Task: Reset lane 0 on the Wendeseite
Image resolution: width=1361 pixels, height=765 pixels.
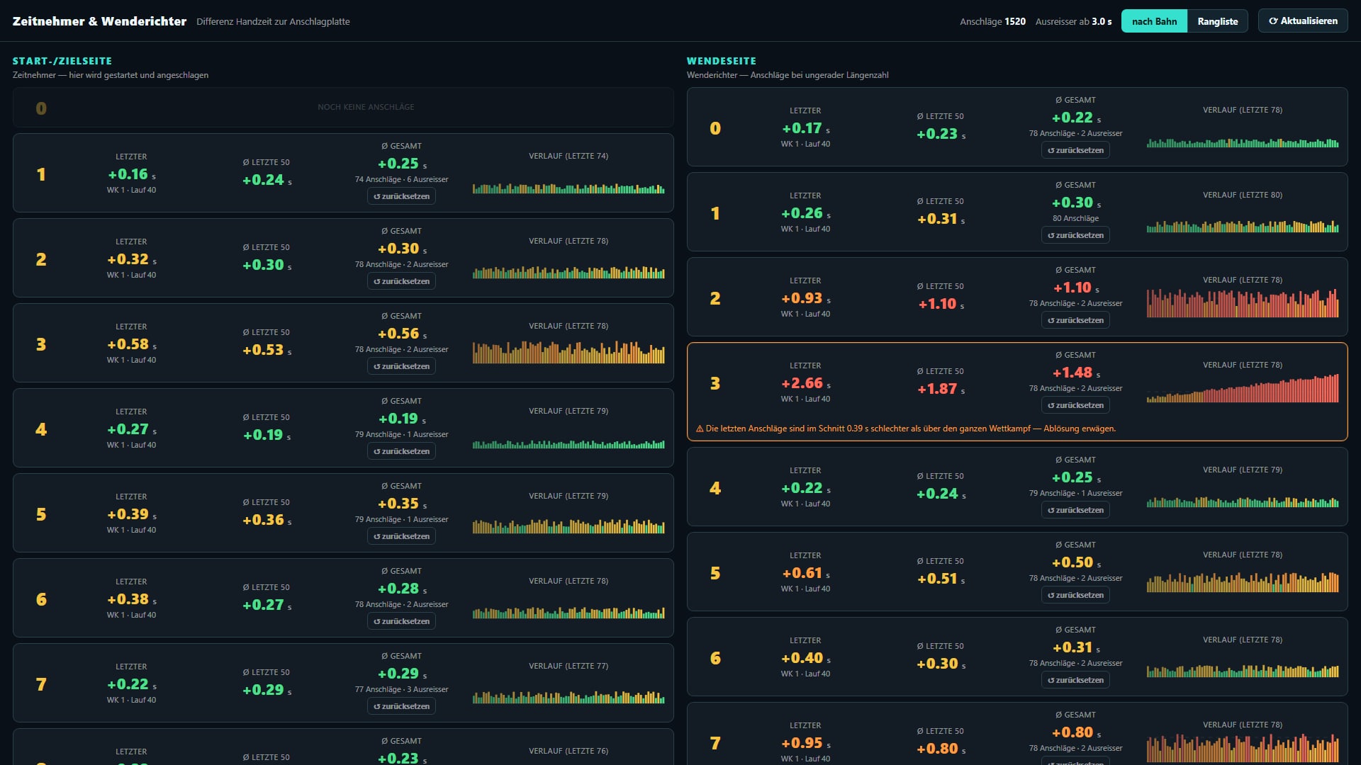Action: (x=1075, y=150)
